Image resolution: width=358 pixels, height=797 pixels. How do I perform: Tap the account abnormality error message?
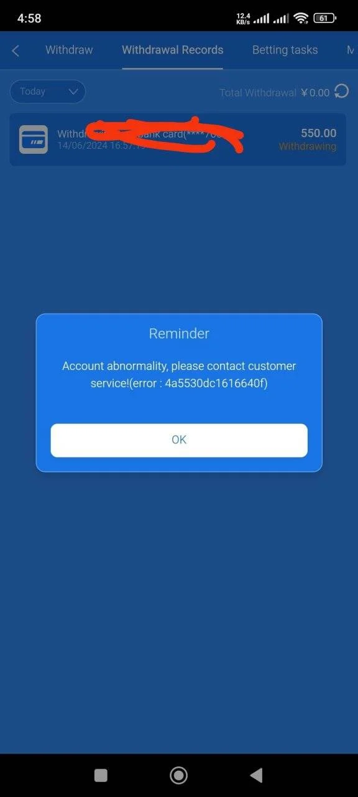[179, 374]
